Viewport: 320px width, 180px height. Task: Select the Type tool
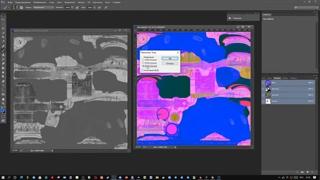3,85
